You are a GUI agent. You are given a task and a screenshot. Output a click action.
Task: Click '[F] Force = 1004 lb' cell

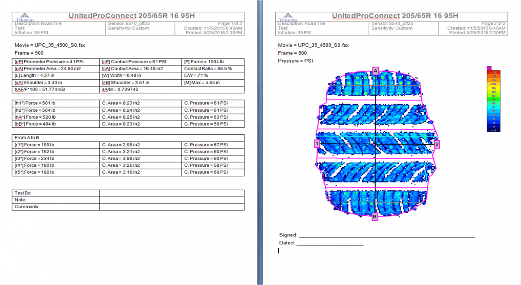coord(213,62)
